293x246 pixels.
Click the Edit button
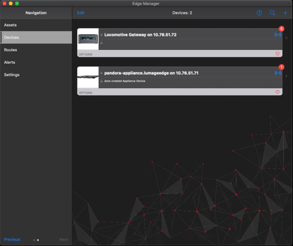[81, 13]
